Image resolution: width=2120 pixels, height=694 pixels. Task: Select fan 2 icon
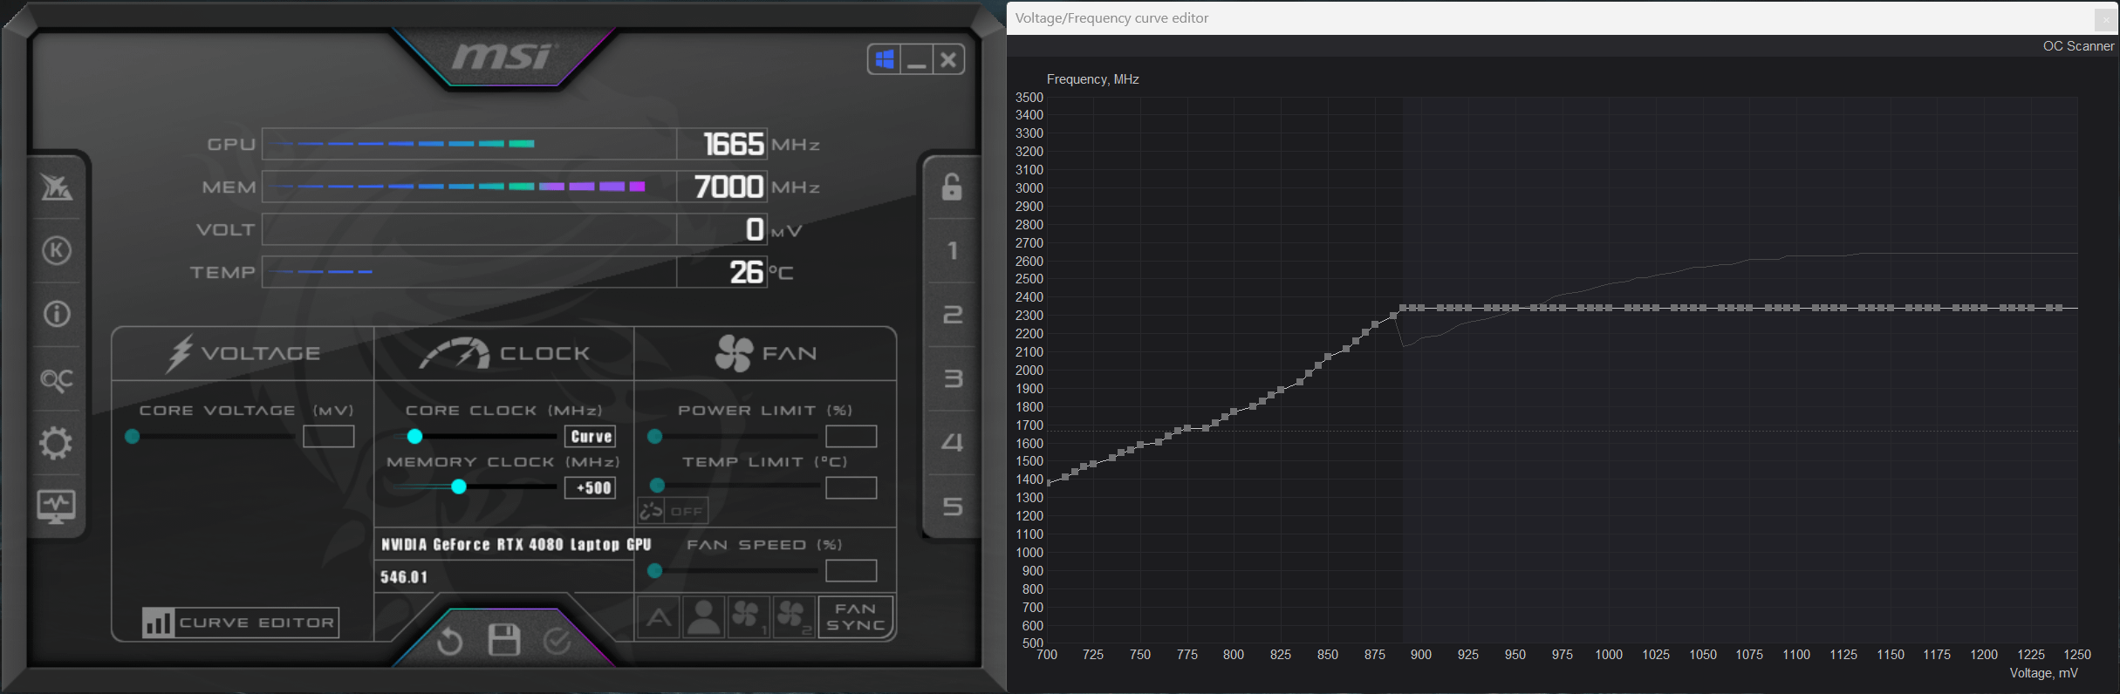tap(794, 617)
